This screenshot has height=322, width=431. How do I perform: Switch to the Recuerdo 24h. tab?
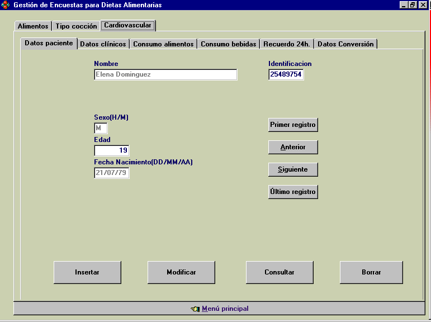tap(286, 44)
